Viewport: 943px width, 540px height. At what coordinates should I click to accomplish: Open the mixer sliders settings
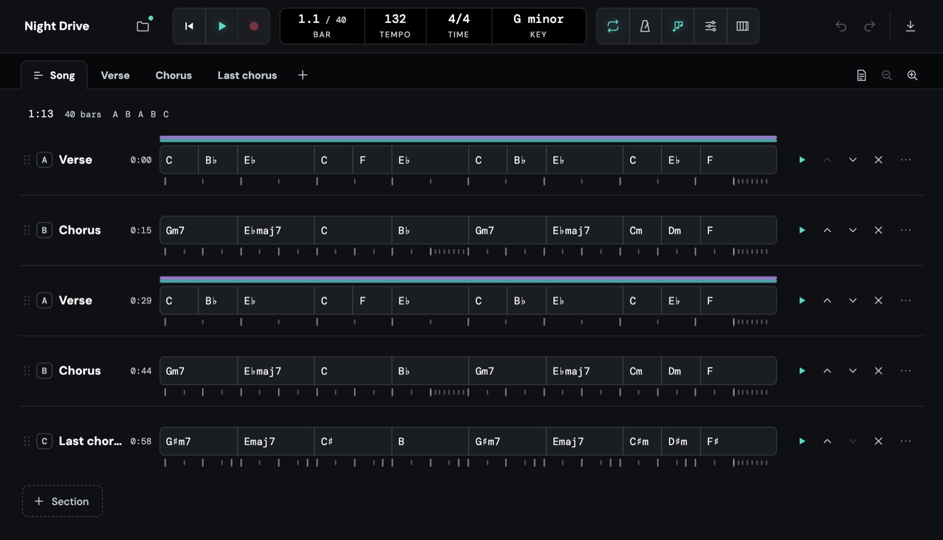click(710, 26)
